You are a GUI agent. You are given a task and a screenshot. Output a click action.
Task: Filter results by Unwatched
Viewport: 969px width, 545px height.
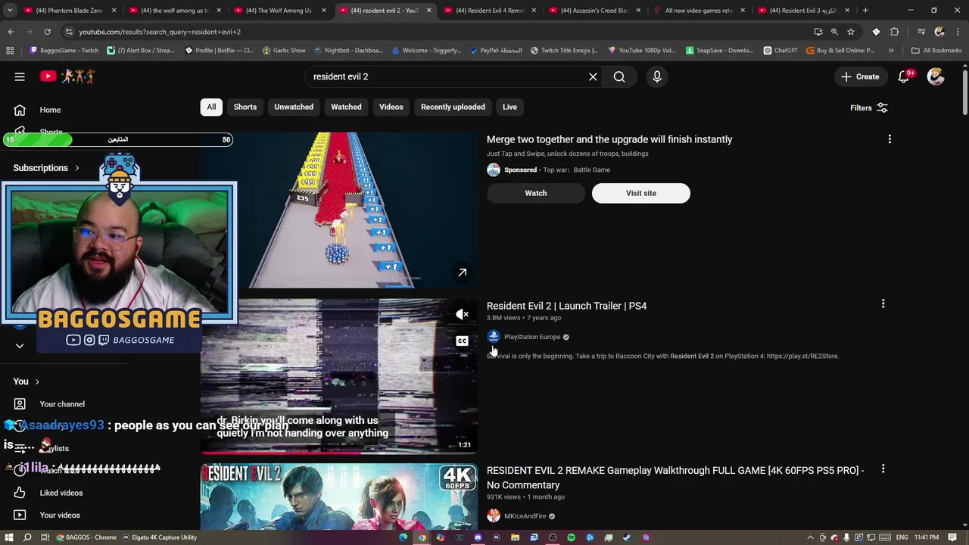[x=294, y=107]
